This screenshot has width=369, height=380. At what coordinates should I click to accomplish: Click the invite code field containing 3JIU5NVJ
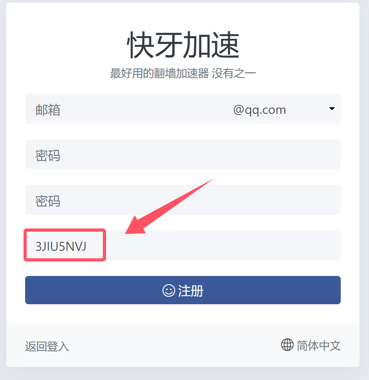pos(183,245)
